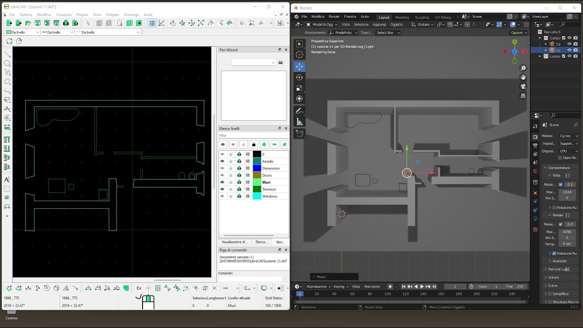Toggle the grid display in LibreCAD toolbar

pyautogui.click(x=152, y=23)
